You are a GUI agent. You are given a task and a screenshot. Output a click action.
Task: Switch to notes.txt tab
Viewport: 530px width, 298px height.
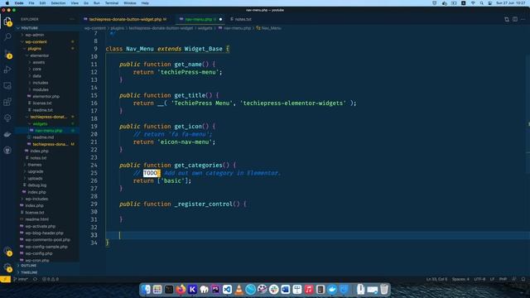243,19
